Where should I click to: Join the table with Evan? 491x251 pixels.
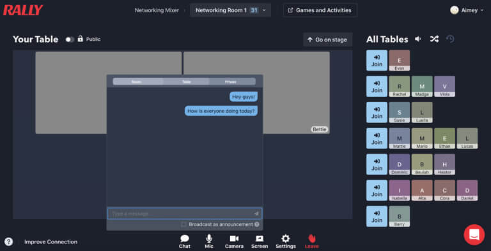pyautogui.click(x=377, y=61)
